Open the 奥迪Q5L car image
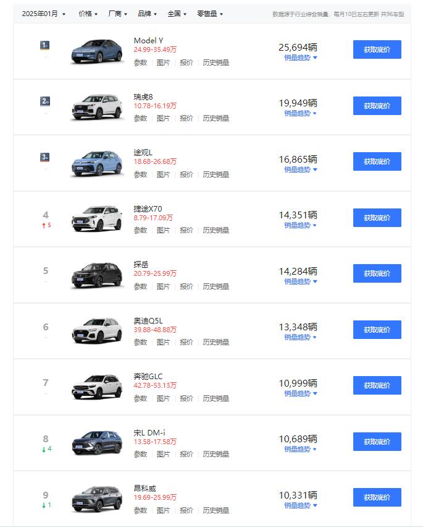The image size is (423, 527). tap(96, 331)
